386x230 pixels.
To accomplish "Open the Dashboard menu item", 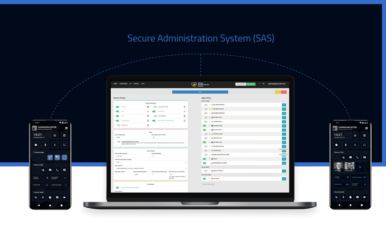I will coord(123,84).
